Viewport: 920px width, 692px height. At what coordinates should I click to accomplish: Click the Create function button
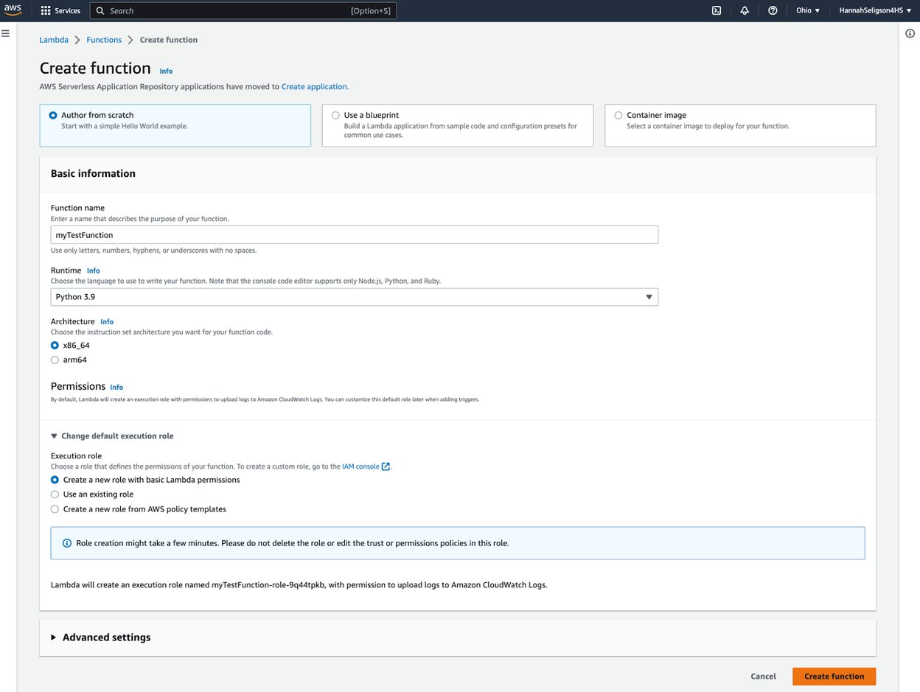(834, 676)
